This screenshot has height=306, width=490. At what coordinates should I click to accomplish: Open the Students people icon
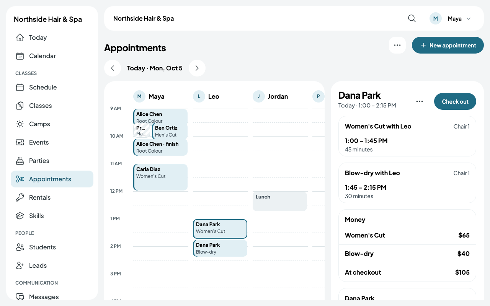pos(20,247)
